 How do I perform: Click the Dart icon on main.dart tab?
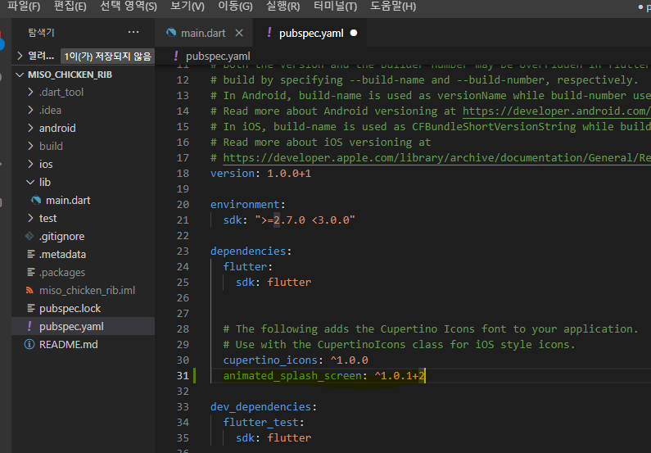[170, 33]
